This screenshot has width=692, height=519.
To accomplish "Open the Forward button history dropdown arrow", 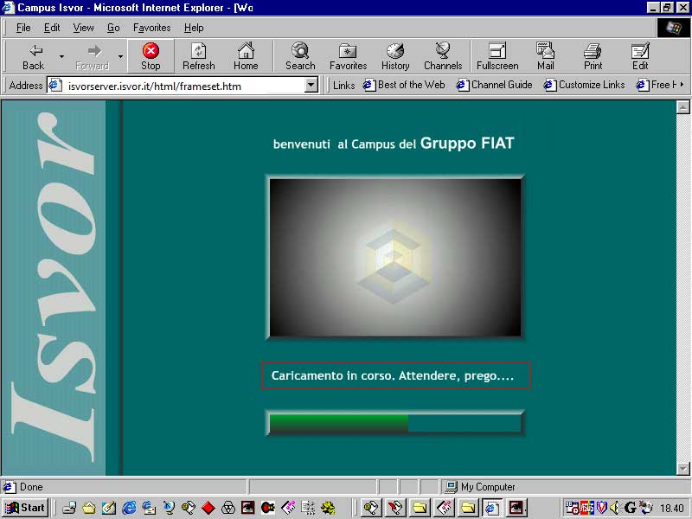I will 120,56.
